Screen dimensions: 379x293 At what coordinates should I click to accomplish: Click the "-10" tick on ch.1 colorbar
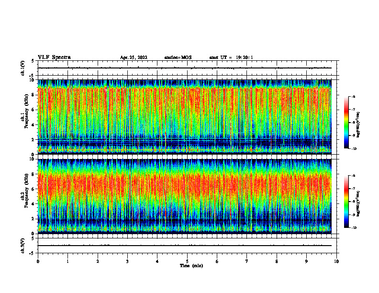354,149
